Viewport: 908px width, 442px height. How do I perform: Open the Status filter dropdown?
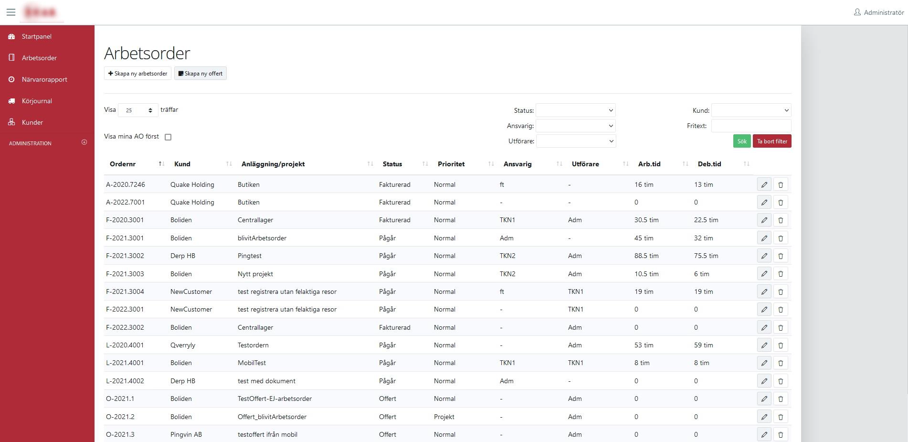tap(575, 110)
